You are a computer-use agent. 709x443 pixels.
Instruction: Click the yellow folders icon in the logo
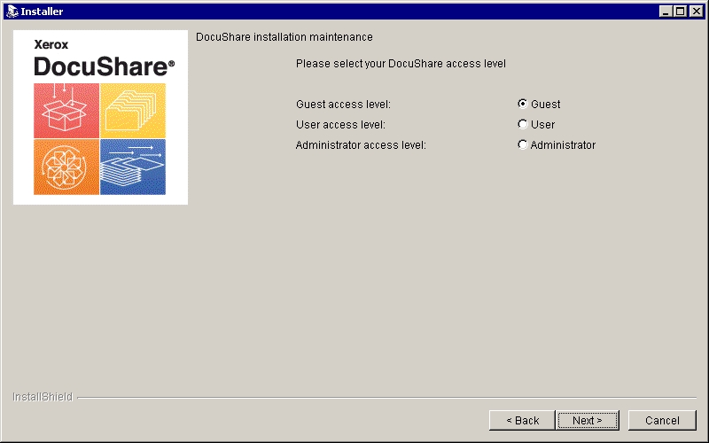coord(133,111)
